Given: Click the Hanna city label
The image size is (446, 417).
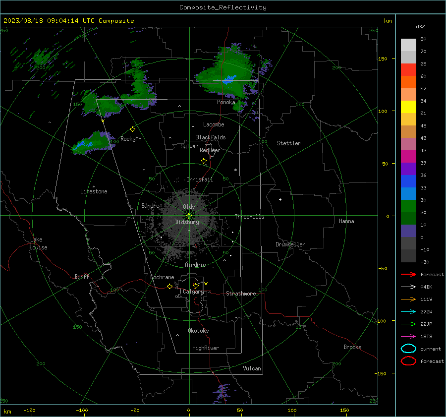Looking at the screenshot, I should [346, 221].
